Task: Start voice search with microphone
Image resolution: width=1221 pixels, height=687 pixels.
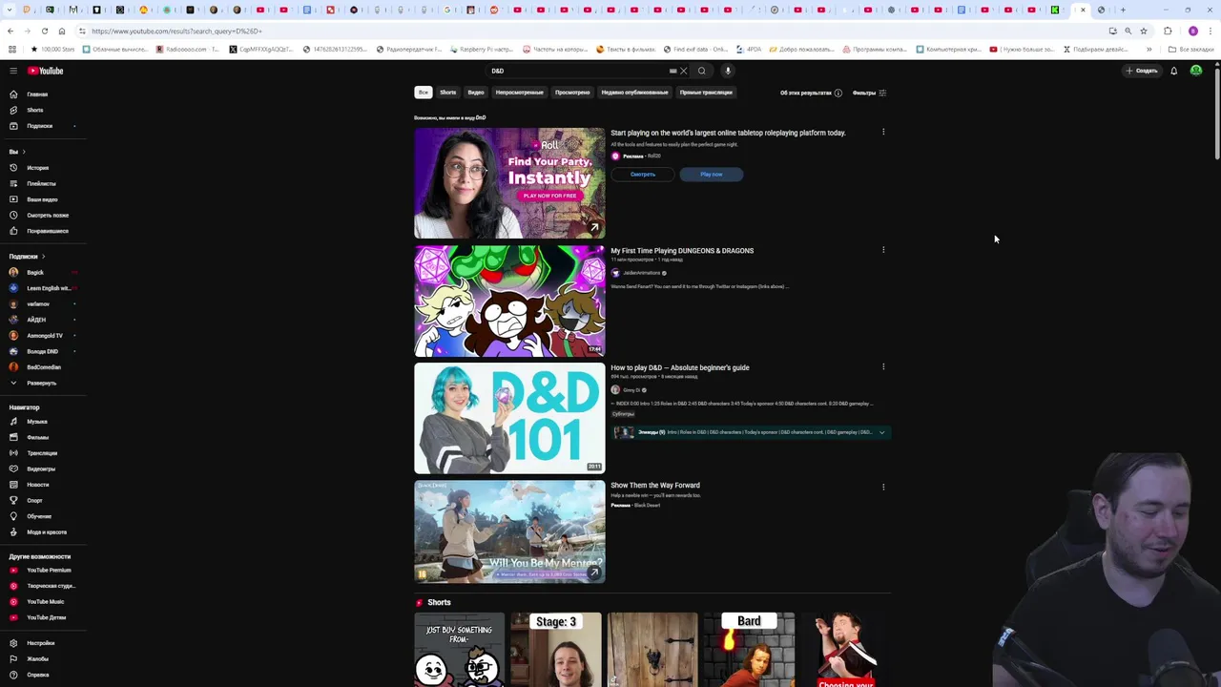Action: click(x=727, y=71)
